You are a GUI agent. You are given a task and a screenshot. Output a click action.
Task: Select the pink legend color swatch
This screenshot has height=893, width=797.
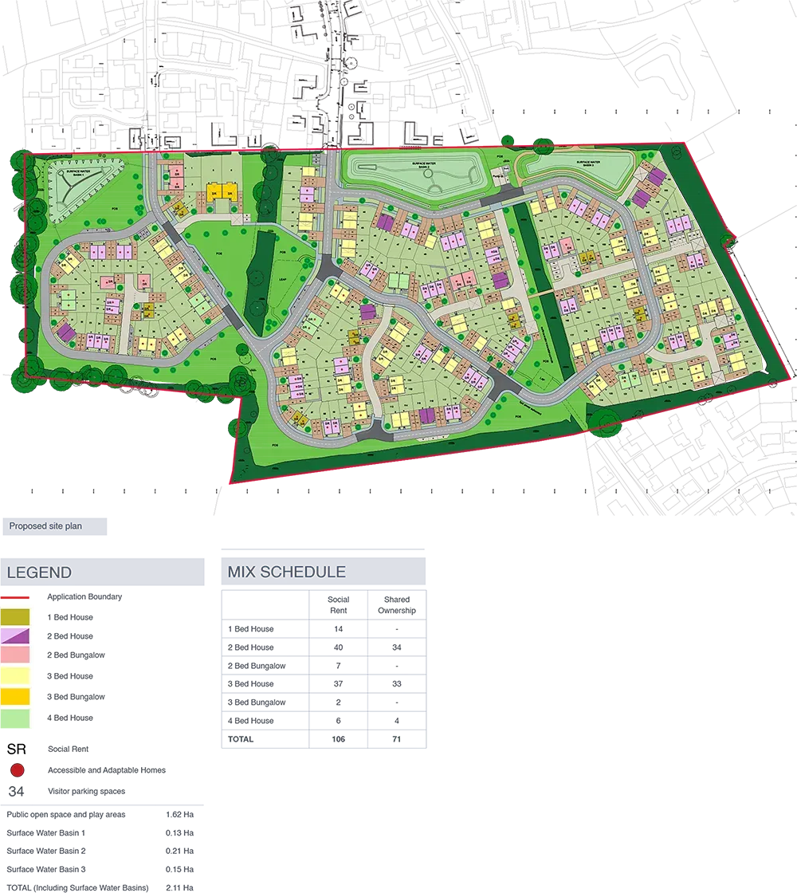point(15,655)
